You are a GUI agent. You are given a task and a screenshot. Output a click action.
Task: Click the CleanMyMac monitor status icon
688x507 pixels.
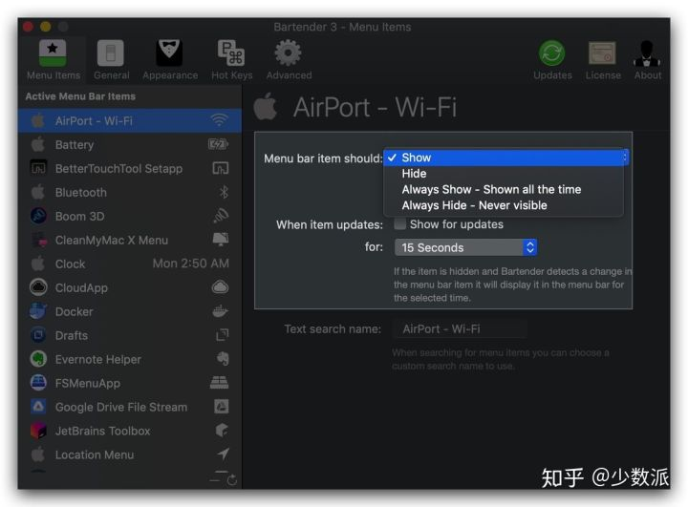(x=221, y=240)
